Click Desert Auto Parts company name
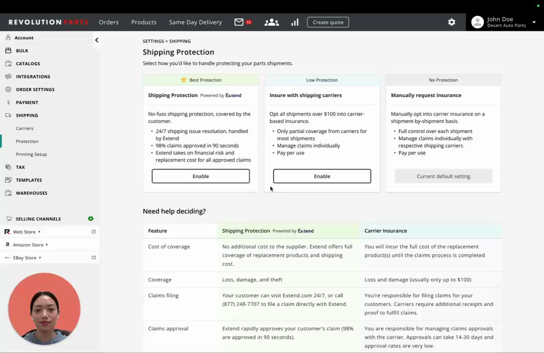 point(507,25)
